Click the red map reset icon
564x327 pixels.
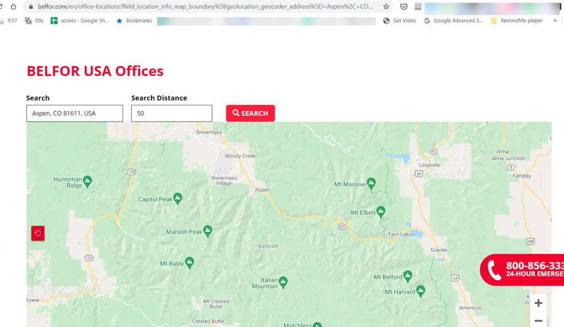tap(38, 233)
